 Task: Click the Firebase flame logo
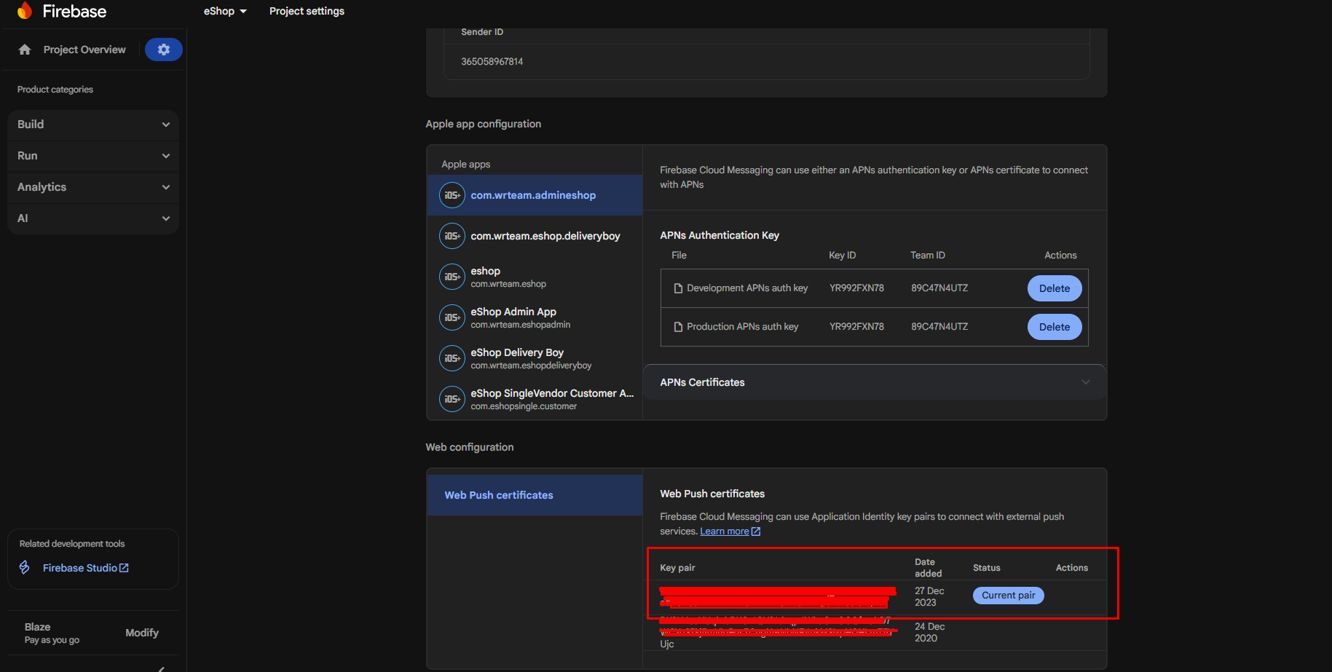[25, 10]
